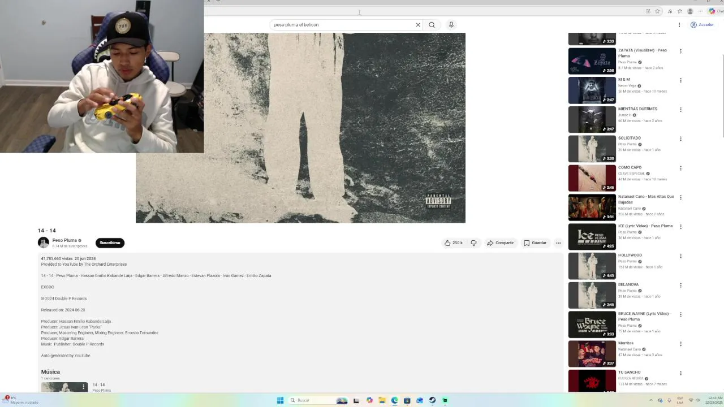Bookmark page with browser star icon
Screen dimensions: 724x407
pos(657,11)
